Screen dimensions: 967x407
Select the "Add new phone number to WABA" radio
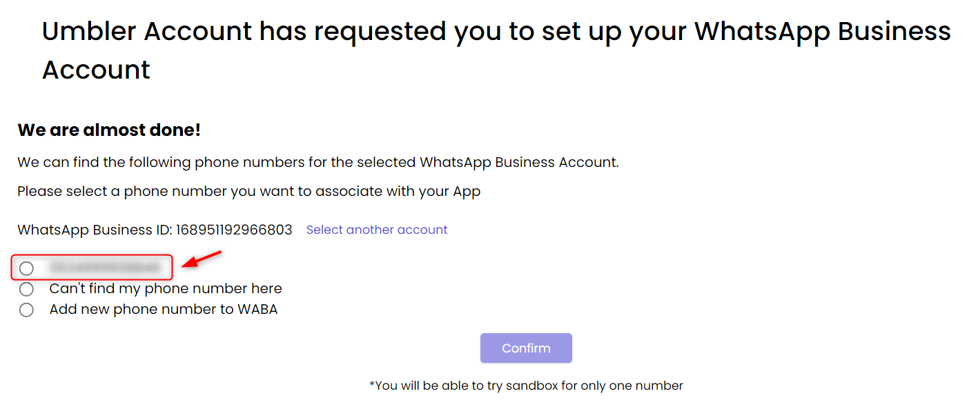26,310
